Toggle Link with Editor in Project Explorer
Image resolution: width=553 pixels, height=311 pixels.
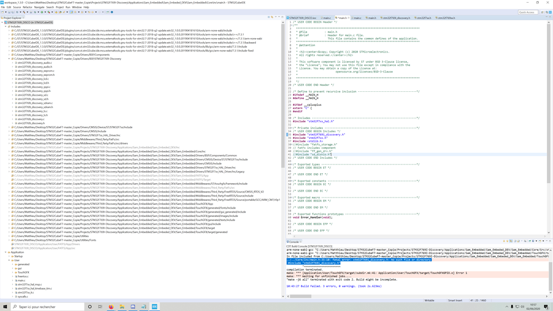tap(272, 18)
